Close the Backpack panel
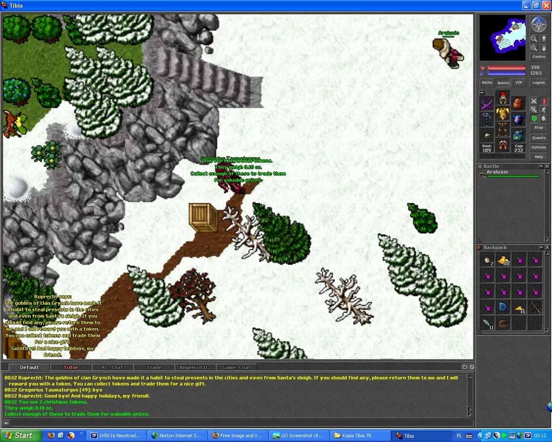 click(x=547, y=247)
